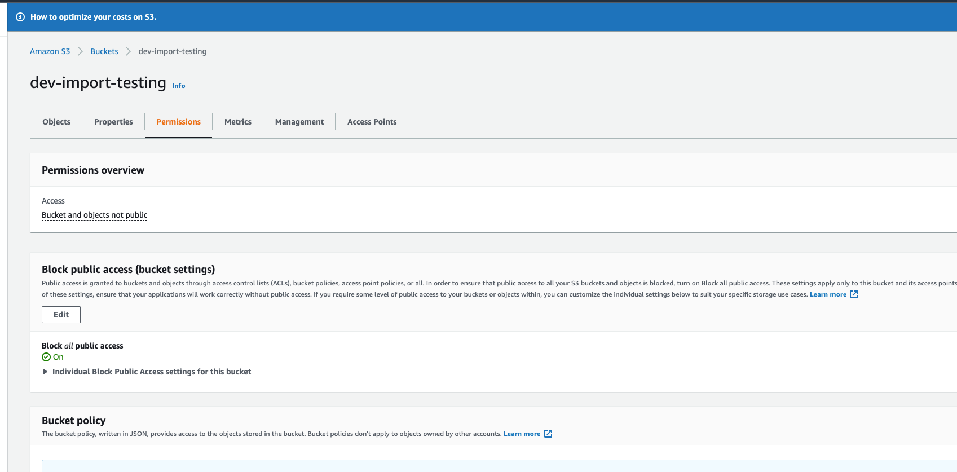Open Learn more link in Bucket policy
Viewport: 957px width, 472px height.
point(522,434)
